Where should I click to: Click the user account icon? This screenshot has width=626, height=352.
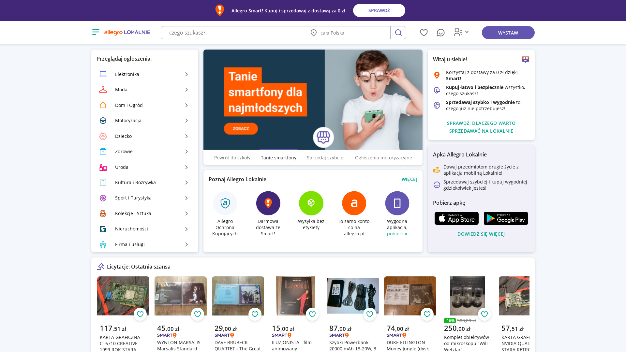pos(458,32)
